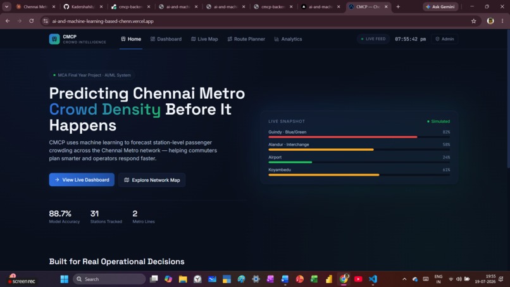Screen dimensions: 510x287
Task: Click the LIVE FEED status badge
Action: click(373, 39)
